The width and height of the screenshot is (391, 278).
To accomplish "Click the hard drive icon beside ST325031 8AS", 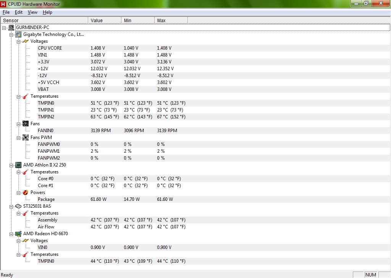I will click(18, 206).
